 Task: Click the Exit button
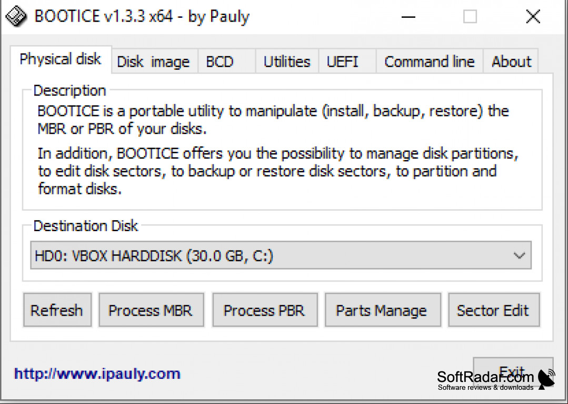click(x=513, y=371)
